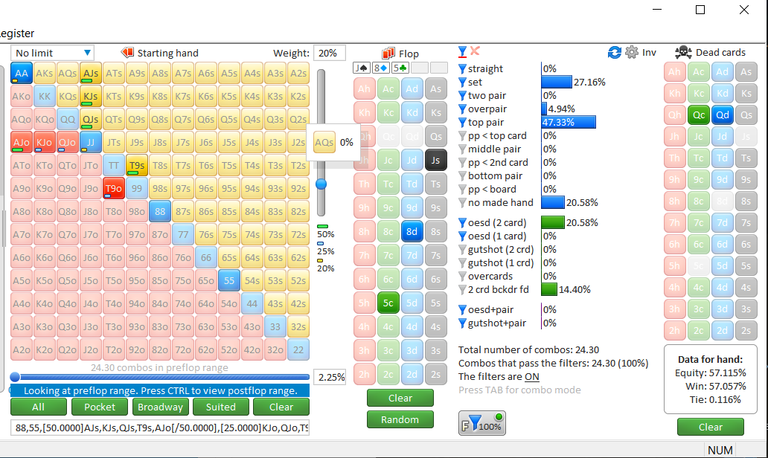Clear dead cards with Clear button
Image resolution: width=768 pixels, height=458 pixels.
[x=710, y=427]
